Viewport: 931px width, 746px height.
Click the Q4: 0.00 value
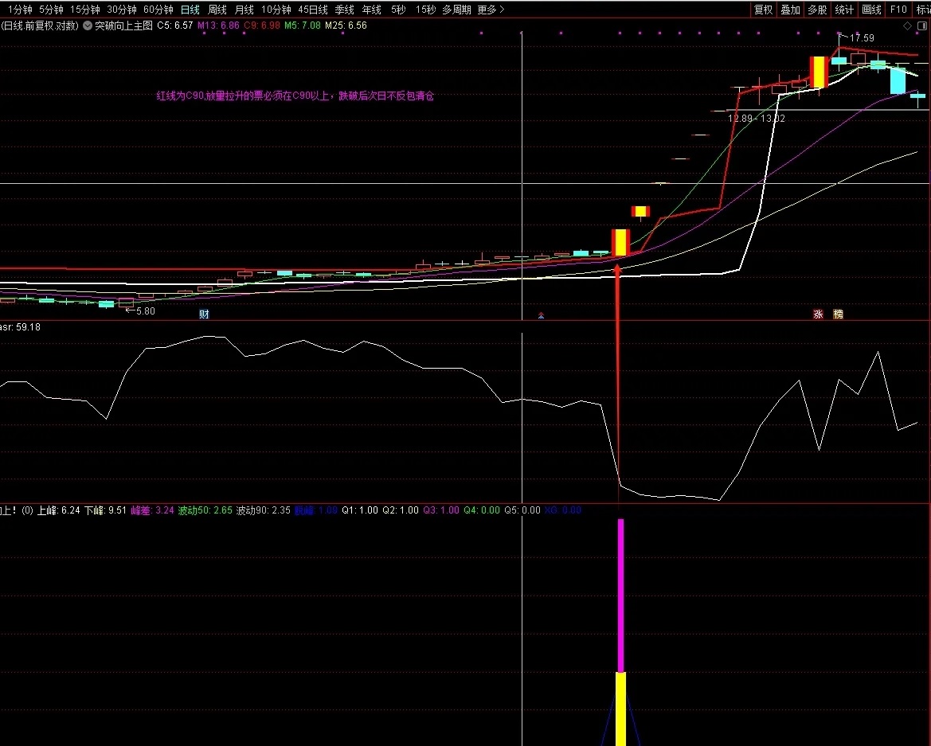482,510
